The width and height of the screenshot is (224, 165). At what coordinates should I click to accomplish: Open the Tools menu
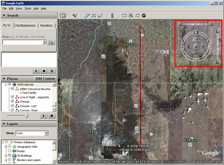coord(28,9)
